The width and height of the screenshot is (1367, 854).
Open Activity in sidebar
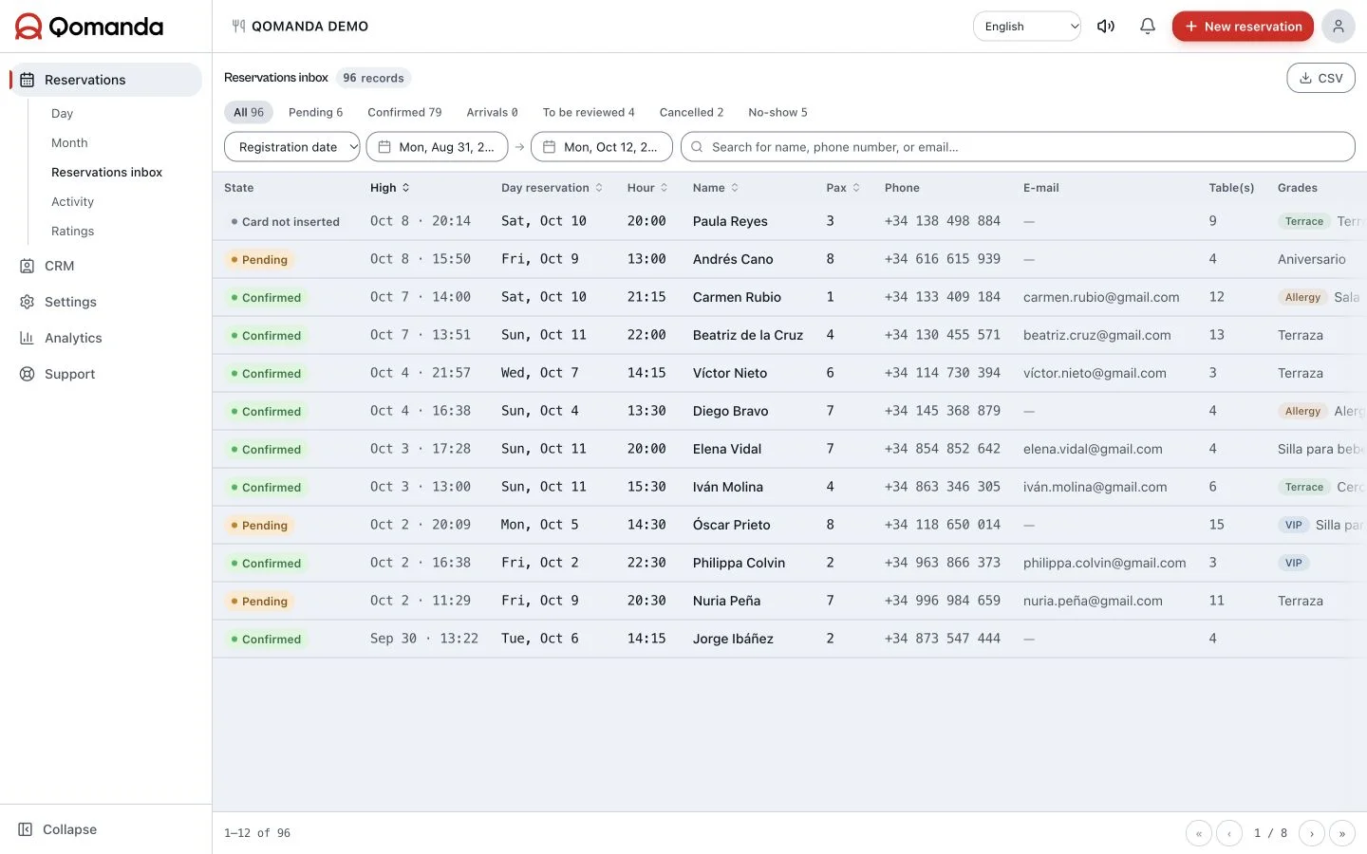pyautogui.click(x=72, y=201)
